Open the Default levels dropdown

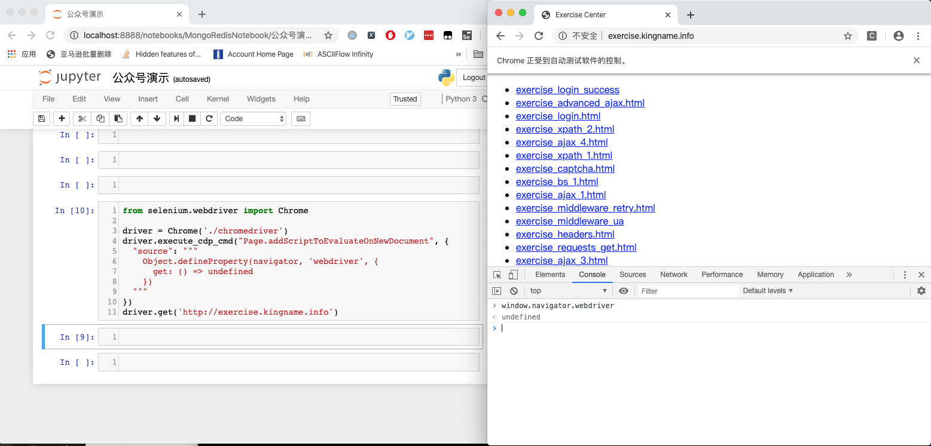tap(768, 291)
